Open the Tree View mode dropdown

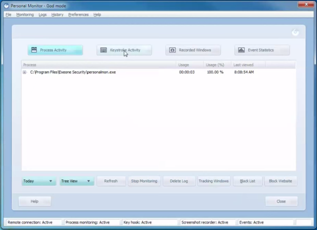point(76,181)
